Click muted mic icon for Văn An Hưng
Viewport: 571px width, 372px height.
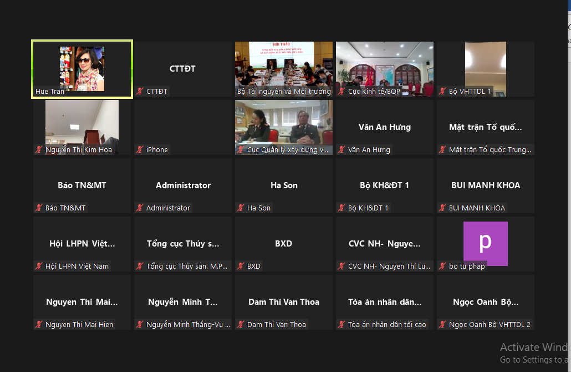342,149
